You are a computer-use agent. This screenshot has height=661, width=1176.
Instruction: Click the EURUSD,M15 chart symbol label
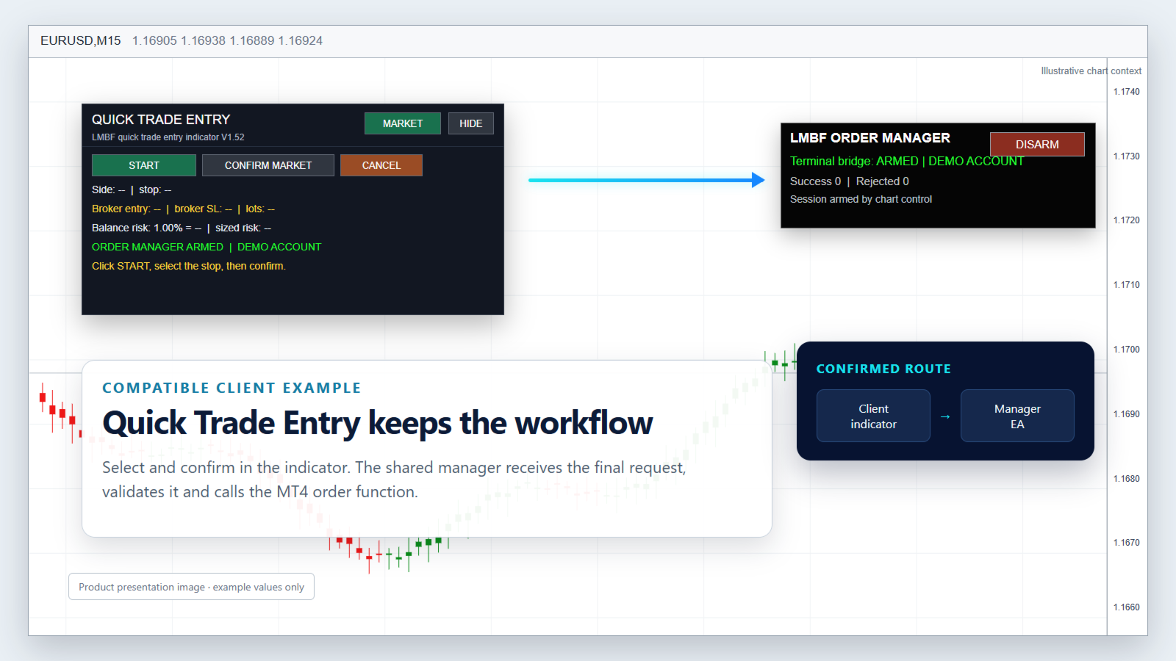pyautogui.click(x=81, y=41)
